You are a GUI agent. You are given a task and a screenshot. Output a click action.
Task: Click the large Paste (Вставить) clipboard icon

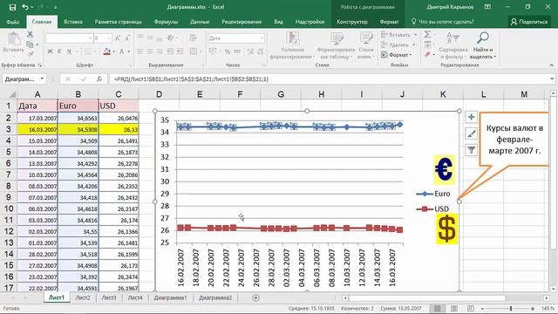(x=14, y=38)
